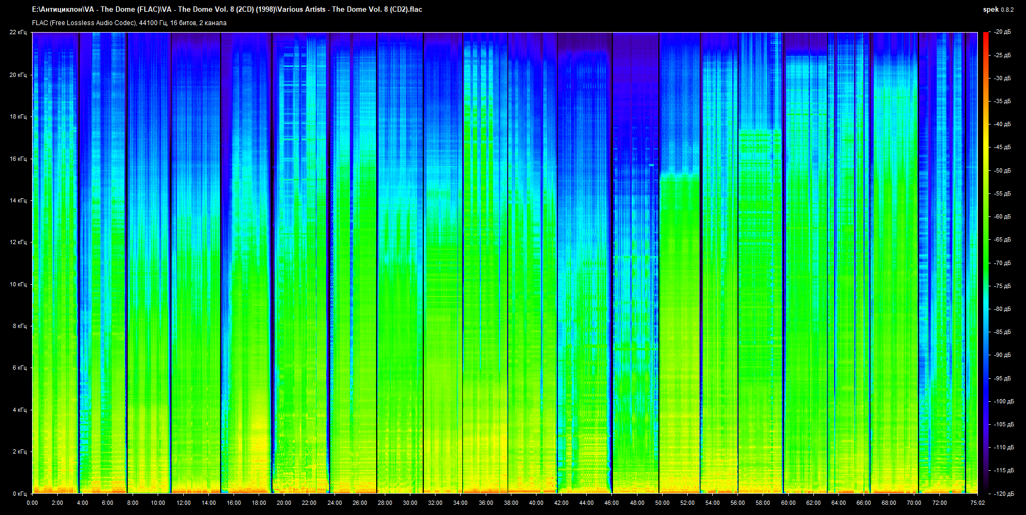Click the 12:00 time axis marker
1026x515 pixels.
click(183, 503)
